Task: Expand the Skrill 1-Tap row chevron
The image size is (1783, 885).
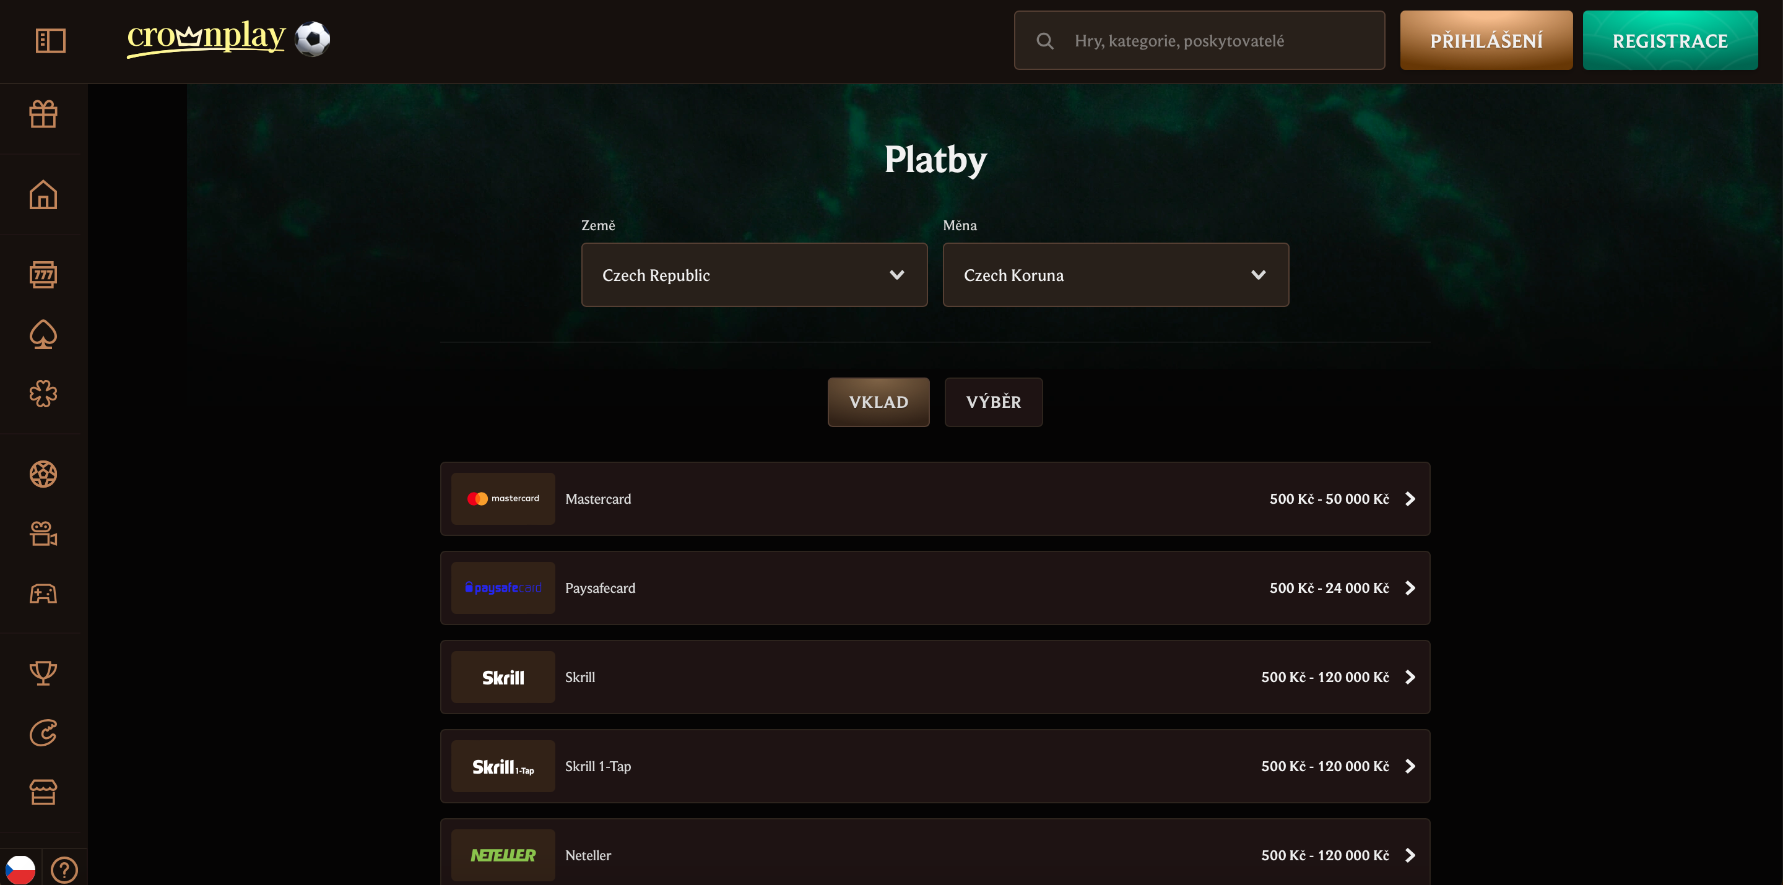Action: pos(1410,767)
